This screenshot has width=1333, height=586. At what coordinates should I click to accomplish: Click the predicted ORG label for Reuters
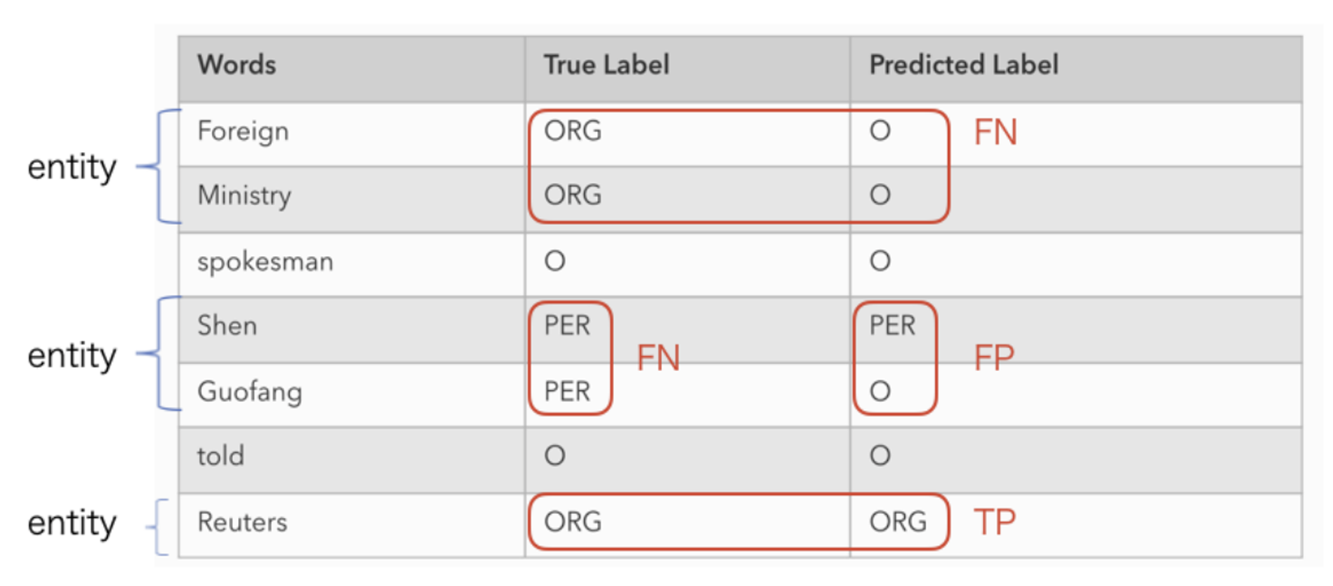[x=898, y=522]
